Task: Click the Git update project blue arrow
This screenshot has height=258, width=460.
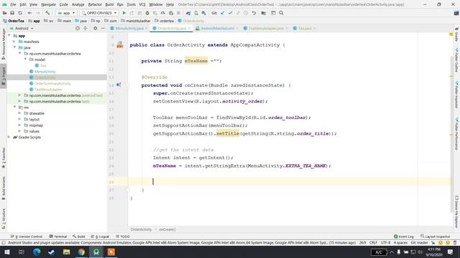Action: pyautogui.click(x=223, y=13)
